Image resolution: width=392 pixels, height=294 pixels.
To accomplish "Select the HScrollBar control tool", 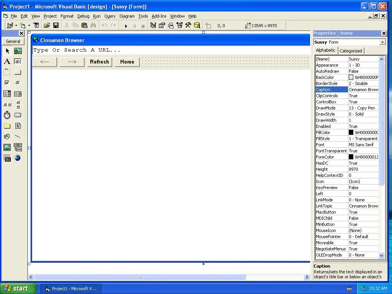I will point(7,105).
